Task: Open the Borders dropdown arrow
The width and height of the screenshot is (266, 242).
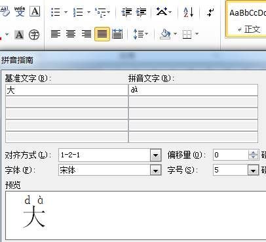Action: tap(197, 34)
